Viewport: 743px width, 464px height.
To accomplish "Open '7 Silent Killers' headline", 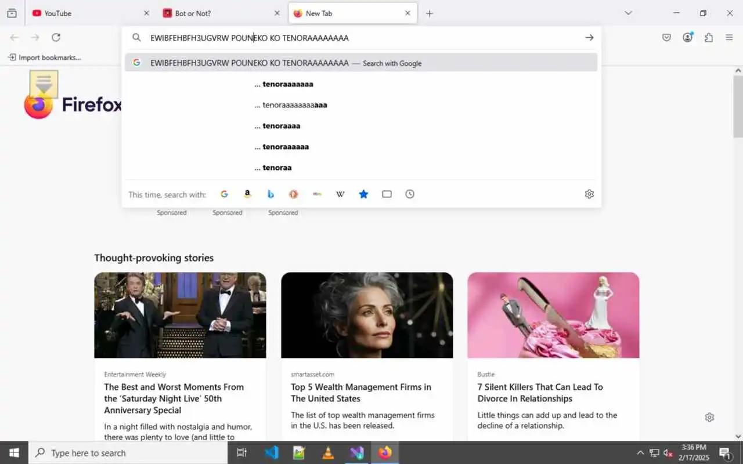I will pos(540,393).
